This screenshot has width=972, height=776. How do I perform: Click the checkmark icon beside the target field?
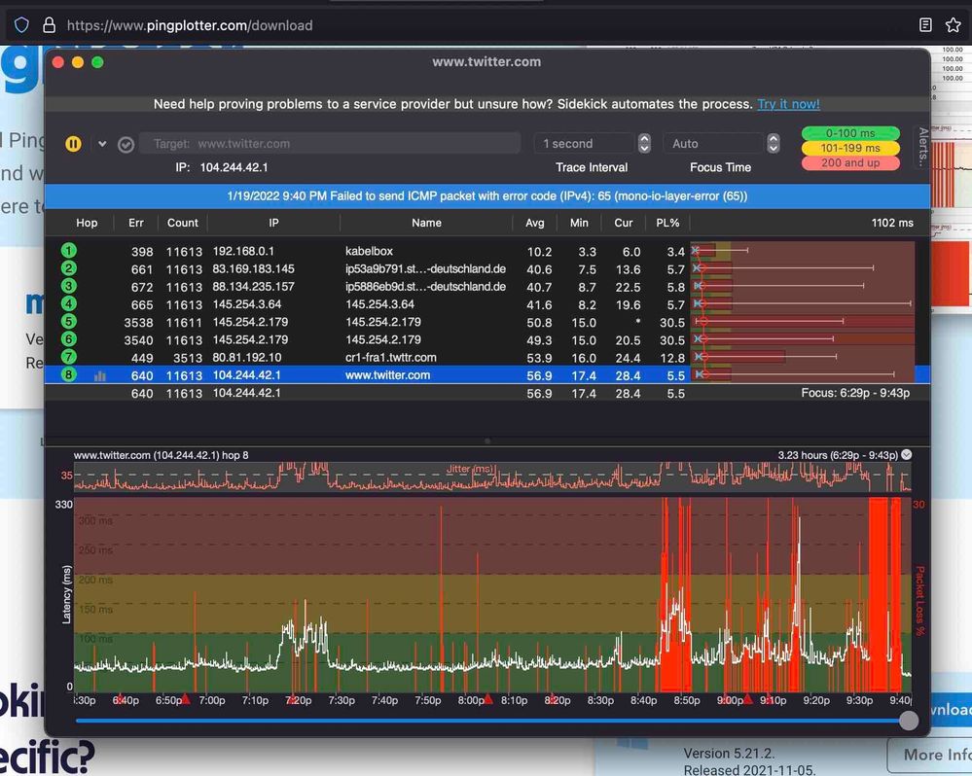126,144
